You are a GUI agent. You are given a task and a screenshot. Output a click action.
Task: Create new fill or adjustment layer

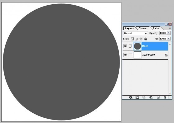click(x=151, y=98)
